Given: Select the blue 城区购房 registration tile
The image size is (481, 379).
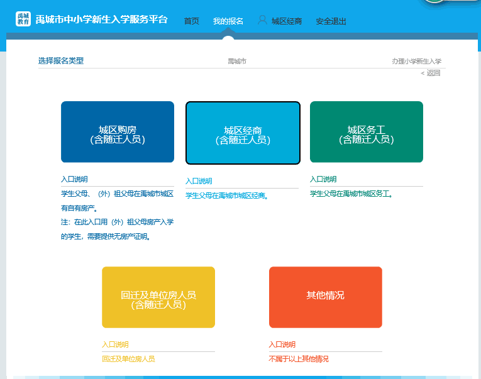Looking at the screenshot, I should coord(118,132).
